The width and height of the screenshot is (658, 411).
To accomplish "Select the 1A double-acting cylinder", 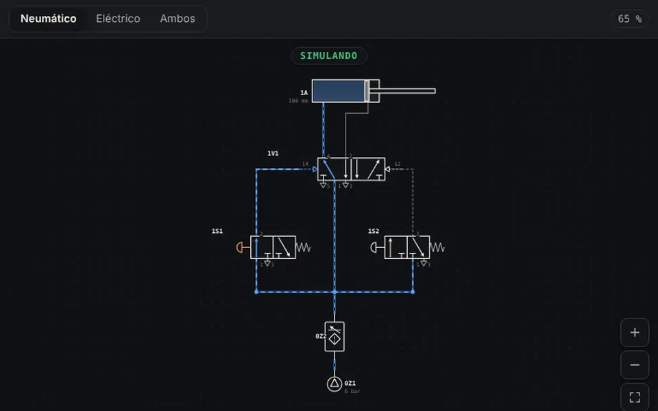I will point(345,91).
